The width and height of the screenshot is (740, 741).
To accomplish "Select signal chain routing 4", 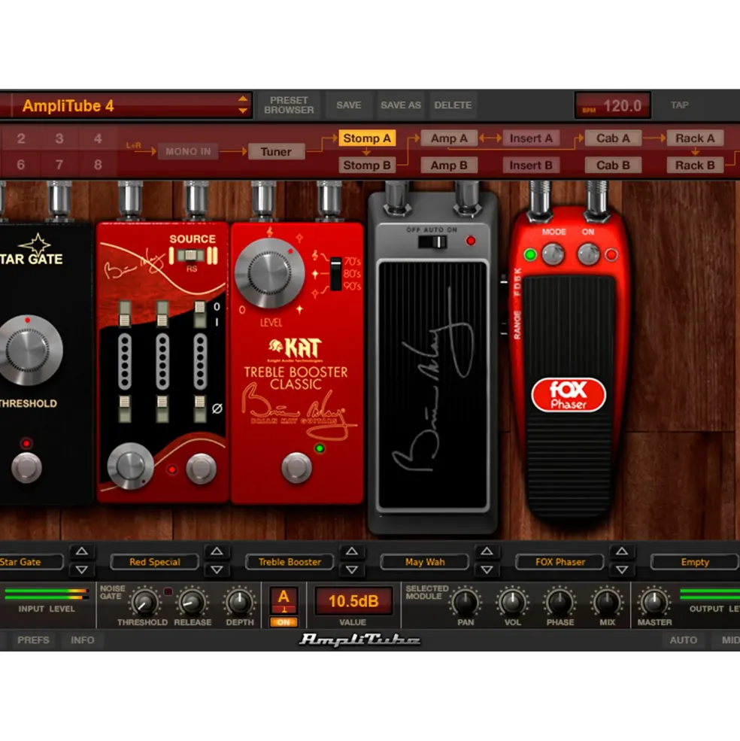I will [98, 138].
